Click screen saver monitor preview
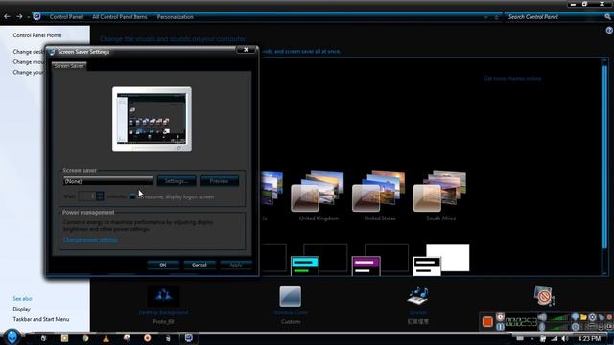614x345 pixels. click(x=152, y=119)
